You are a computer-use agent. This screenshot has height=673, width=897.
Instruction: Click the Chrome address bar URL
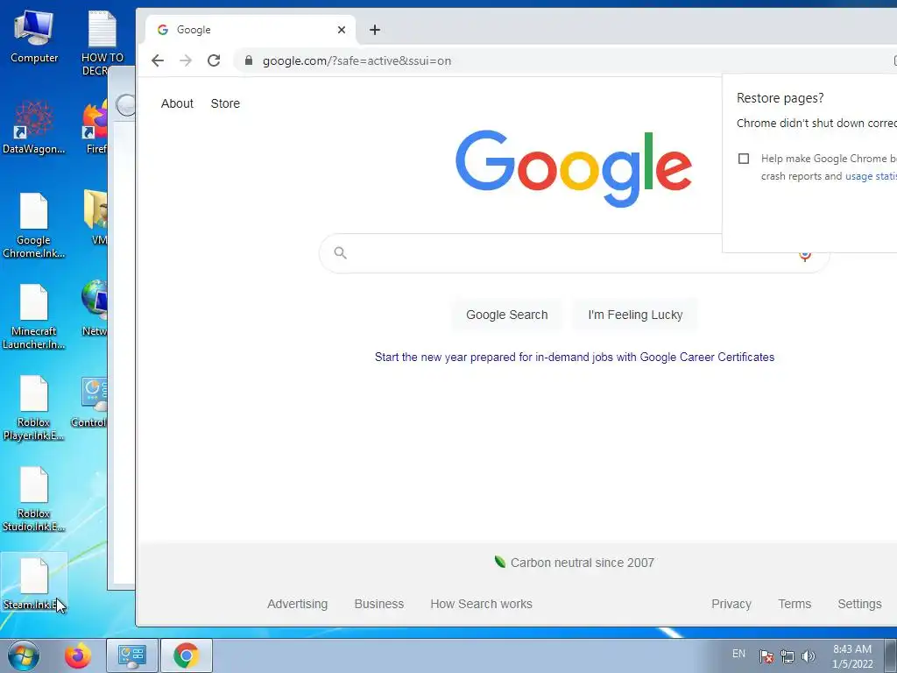[357, 60]
